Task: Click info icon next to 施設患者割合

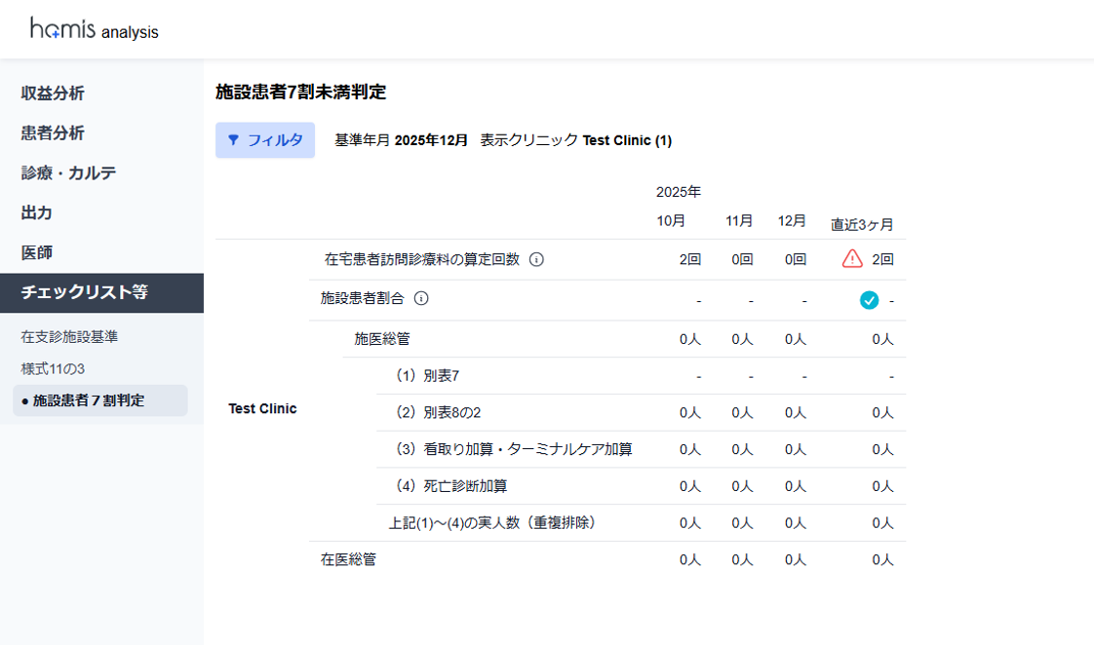Action: tap(421, 299)
